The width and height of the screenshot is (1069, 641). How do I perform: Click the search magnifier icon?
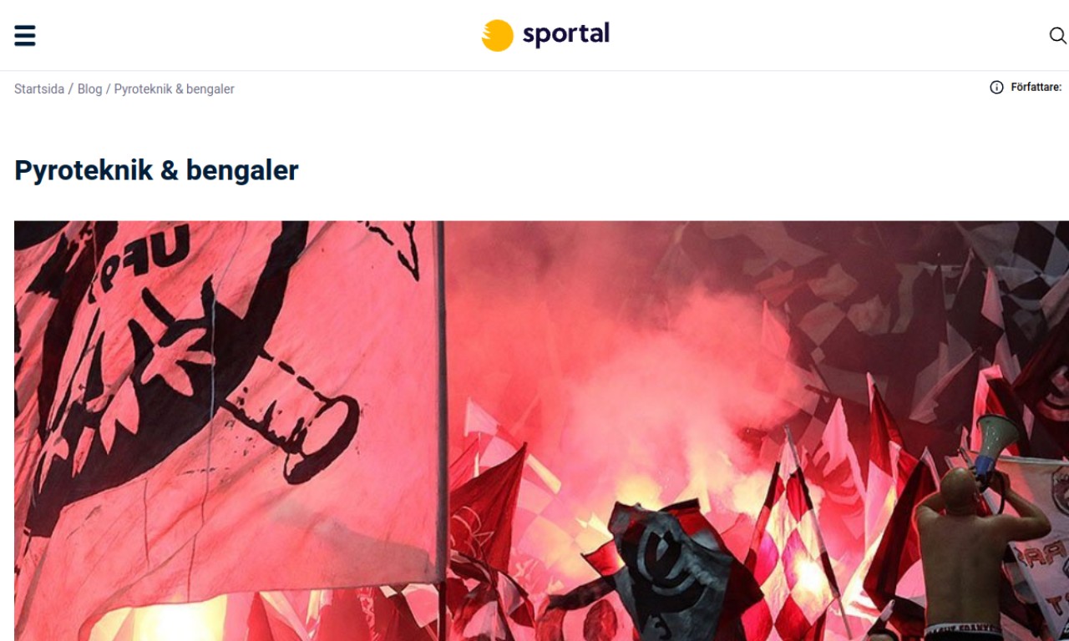[1057, 35]
